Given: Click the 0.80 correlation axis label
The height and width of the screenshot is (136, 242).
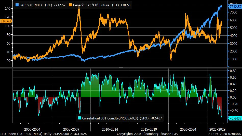Looking at the screenshot, I should [233, 71].
